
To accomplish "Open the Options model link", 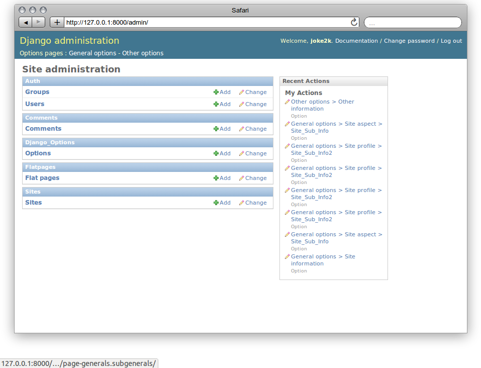I will (38, 153).
